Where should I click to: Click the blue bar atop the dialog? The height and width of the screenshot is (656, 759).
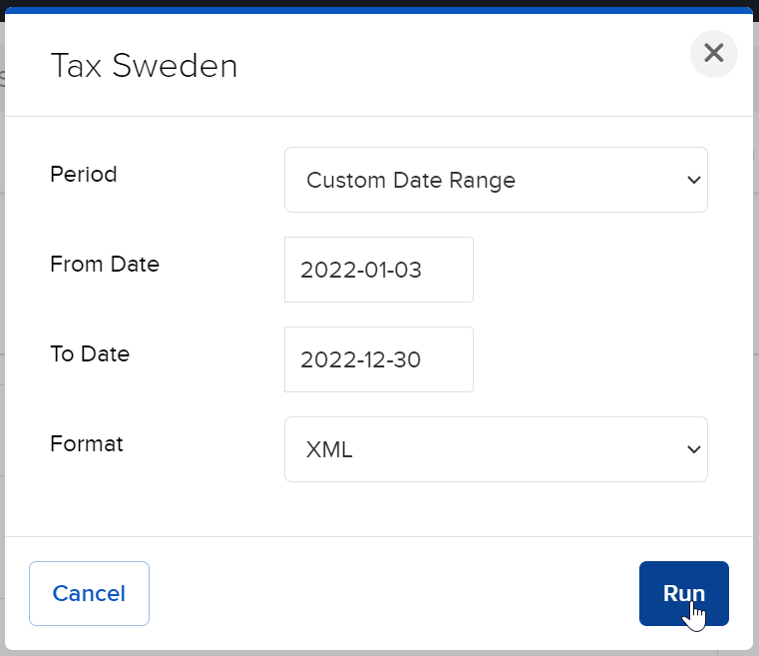pos(379,11)
